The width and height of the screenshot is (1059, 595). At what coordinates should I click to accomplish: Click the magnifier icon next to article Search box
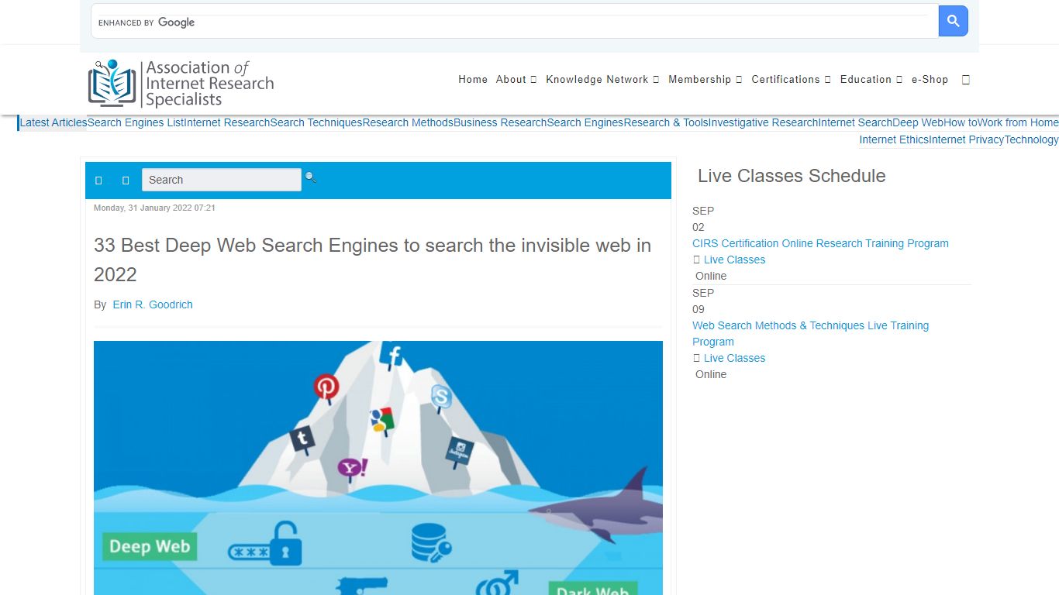pyautogui.click(x=310, y=177)
